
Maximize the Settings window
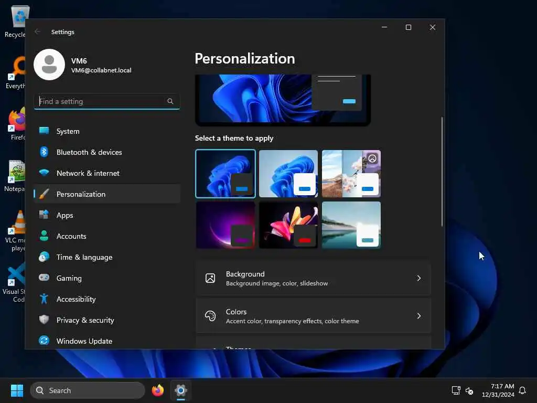click(x=408, y=27)
